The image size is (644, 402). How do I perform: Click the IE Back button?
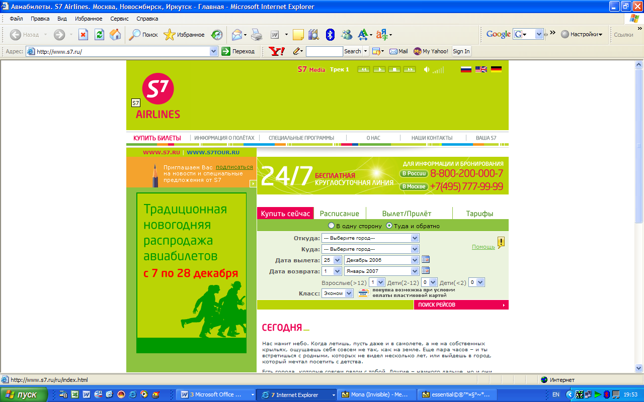(x=24, y=35)
